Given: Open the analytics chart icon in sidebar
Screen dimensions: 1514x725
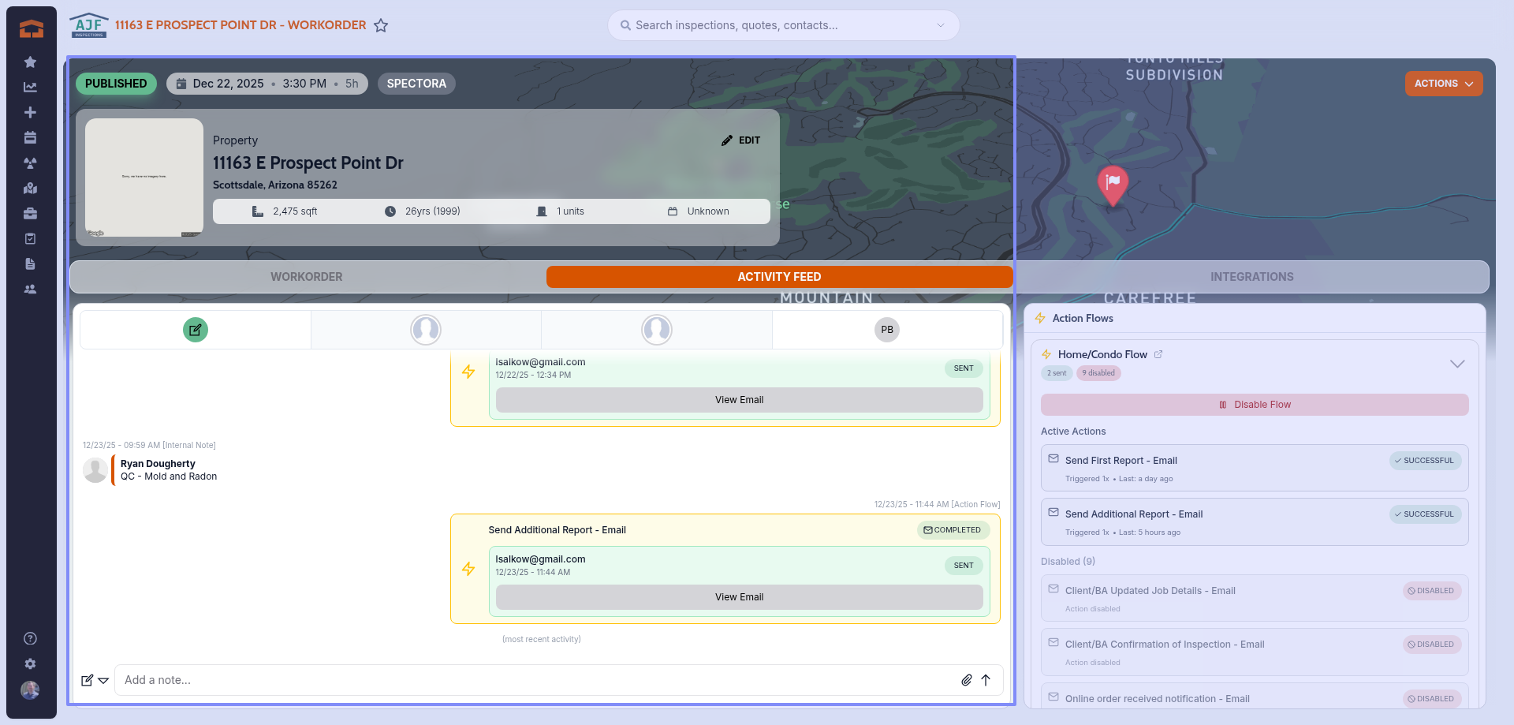Looking at the screenshot, I should click(x=30, y=88).
